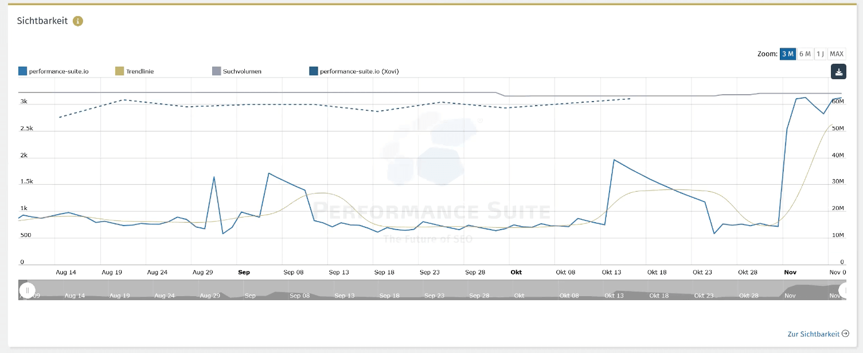Image resolution: width=863 pixels, height=353 pixels.
Task: Click the circled arrow after Zur Sichtbarkeit
Action: click(845, 334)
